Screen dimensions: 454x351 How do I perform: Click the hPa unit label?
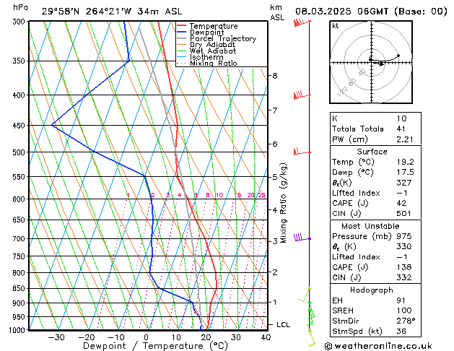(x=20, y=7)
